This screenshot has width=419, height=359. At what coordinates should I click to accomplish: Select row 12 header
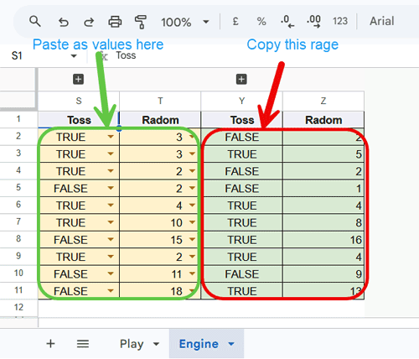(x=18, y=308)
